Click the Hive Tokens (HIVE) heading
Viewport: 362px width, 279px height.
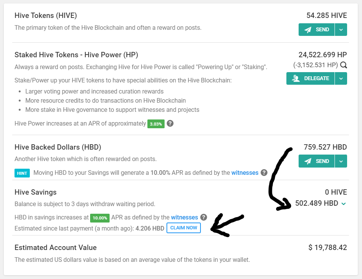[46, 16]
